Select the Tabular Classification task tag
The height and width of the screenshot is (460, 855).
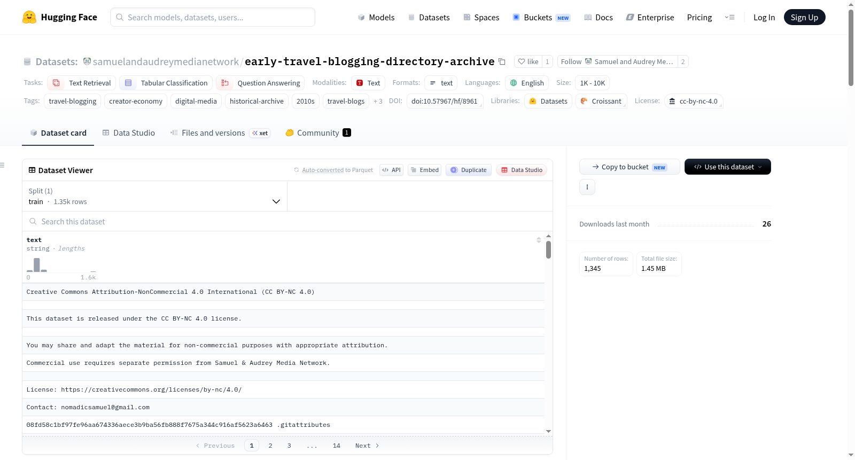pos(166,83)
